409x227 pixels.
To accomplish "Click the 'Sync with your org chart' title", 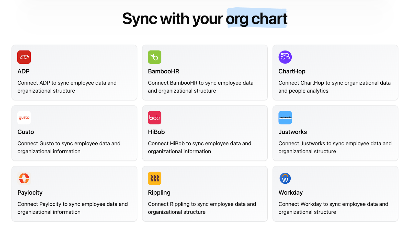I will point(205,18).
